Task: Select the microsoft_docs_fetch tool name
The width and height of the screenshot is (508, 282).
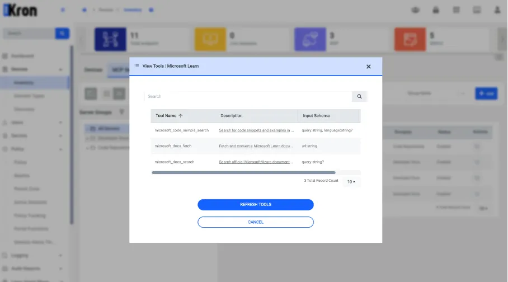Action: tap(173, 146)
